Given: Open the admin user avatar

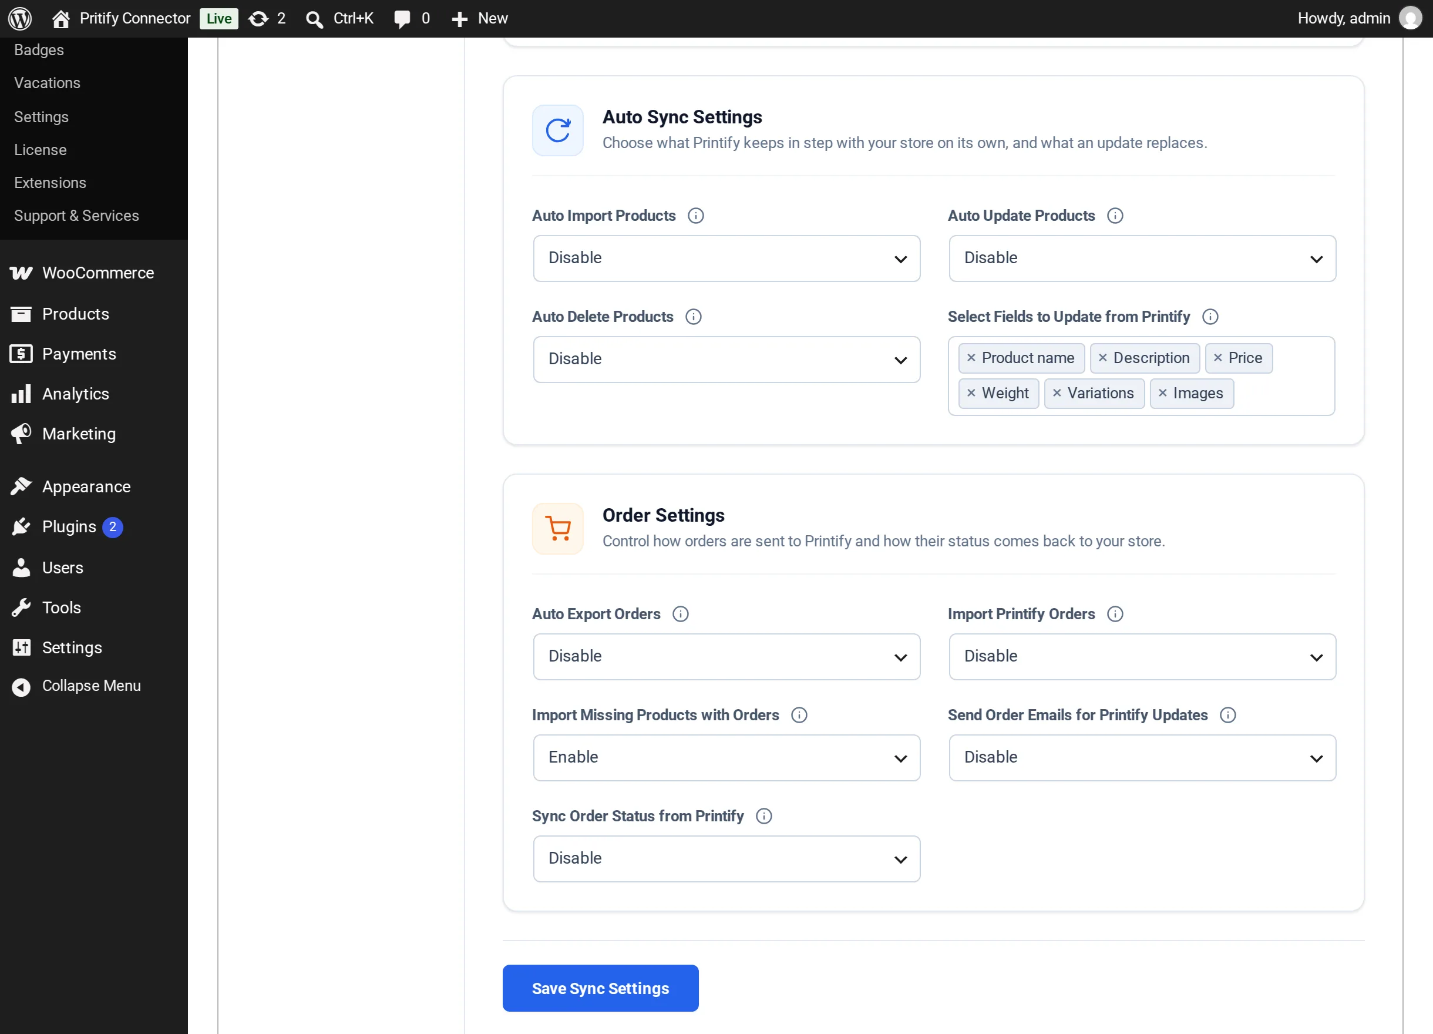Looking at the screenshot, I should [x=1410, y=18].
